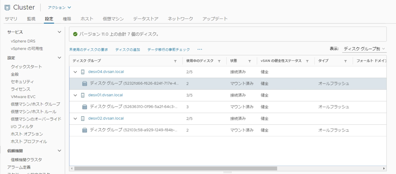Open 仮想マシンのオーバーライド in the sidebar
This screenshot has height=174, width=396.
pyautogui.click(x=36, y=119)
